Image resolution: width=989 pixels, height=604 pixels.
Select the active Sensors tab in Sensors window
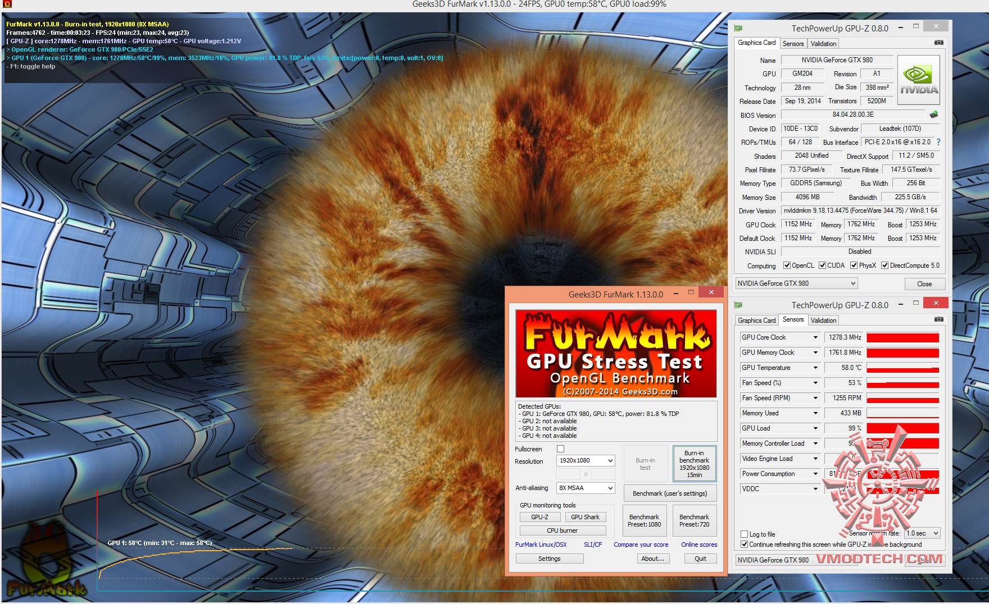click(x=793, y=319)
